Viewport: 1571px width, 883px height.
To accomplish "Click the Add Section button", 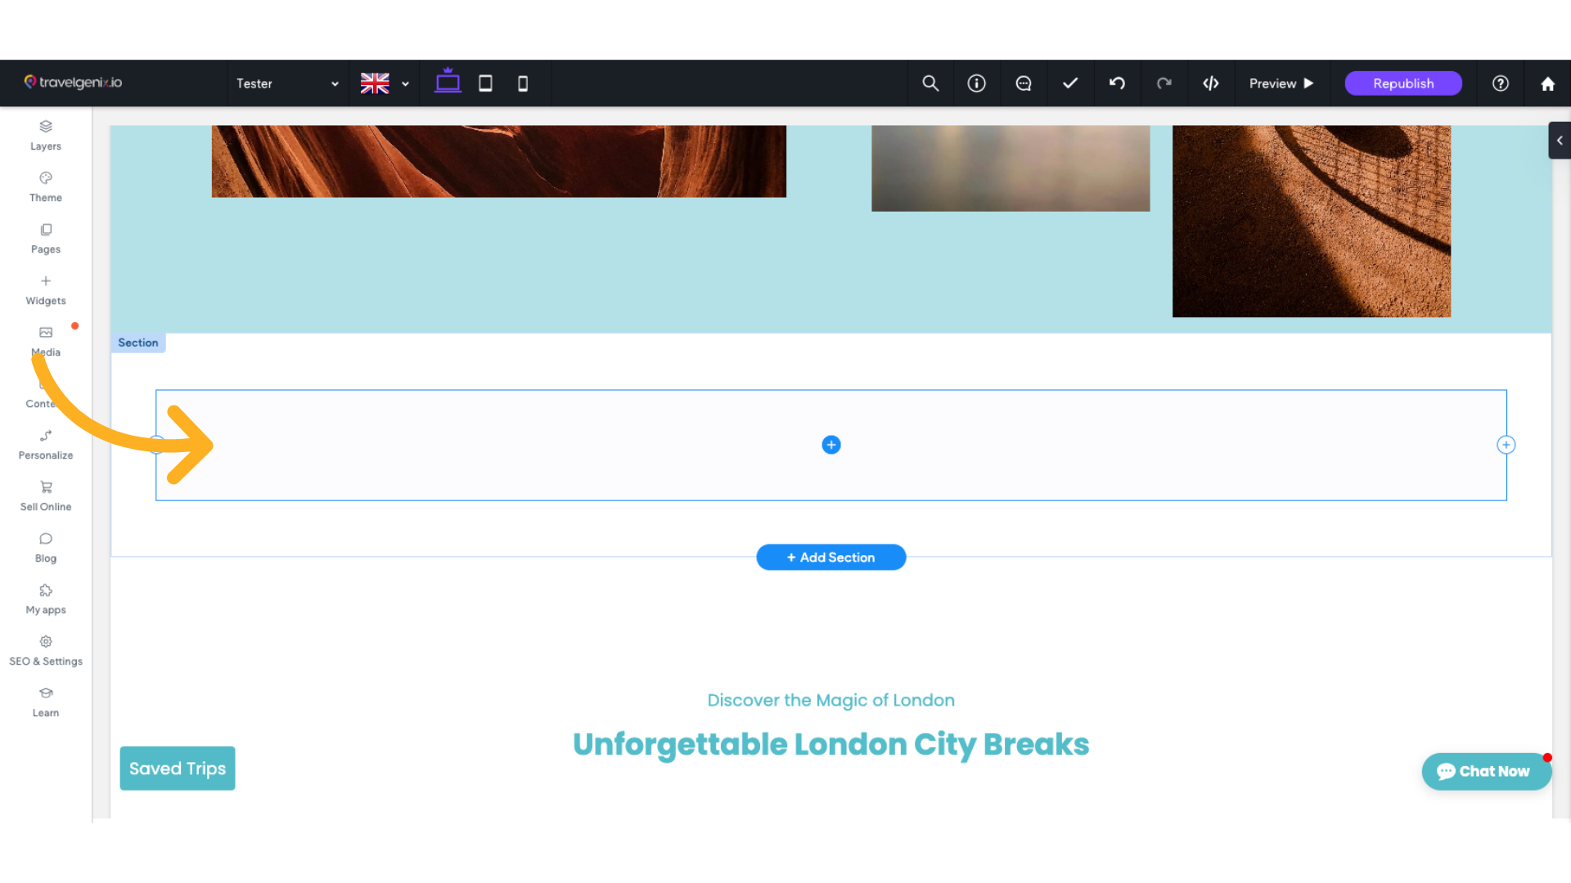I will tap(831, 557).
